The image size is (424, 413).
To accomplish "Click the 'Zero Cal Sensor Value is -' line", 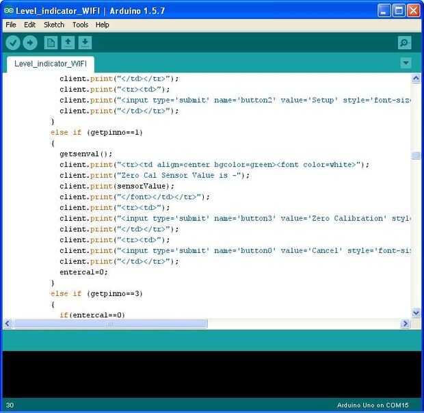I will tap(155, 176).
